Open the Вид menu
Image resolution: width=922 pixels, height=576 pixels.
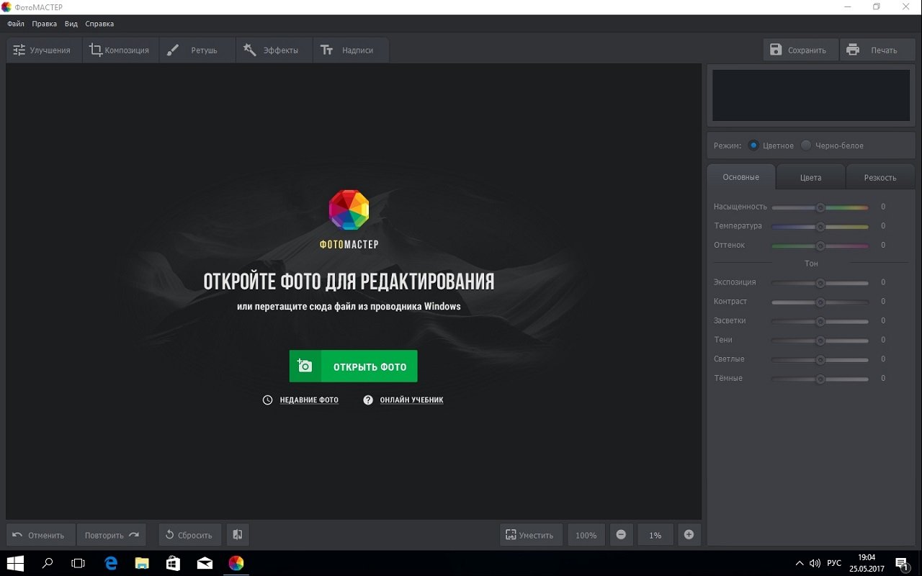click(71, 24)
